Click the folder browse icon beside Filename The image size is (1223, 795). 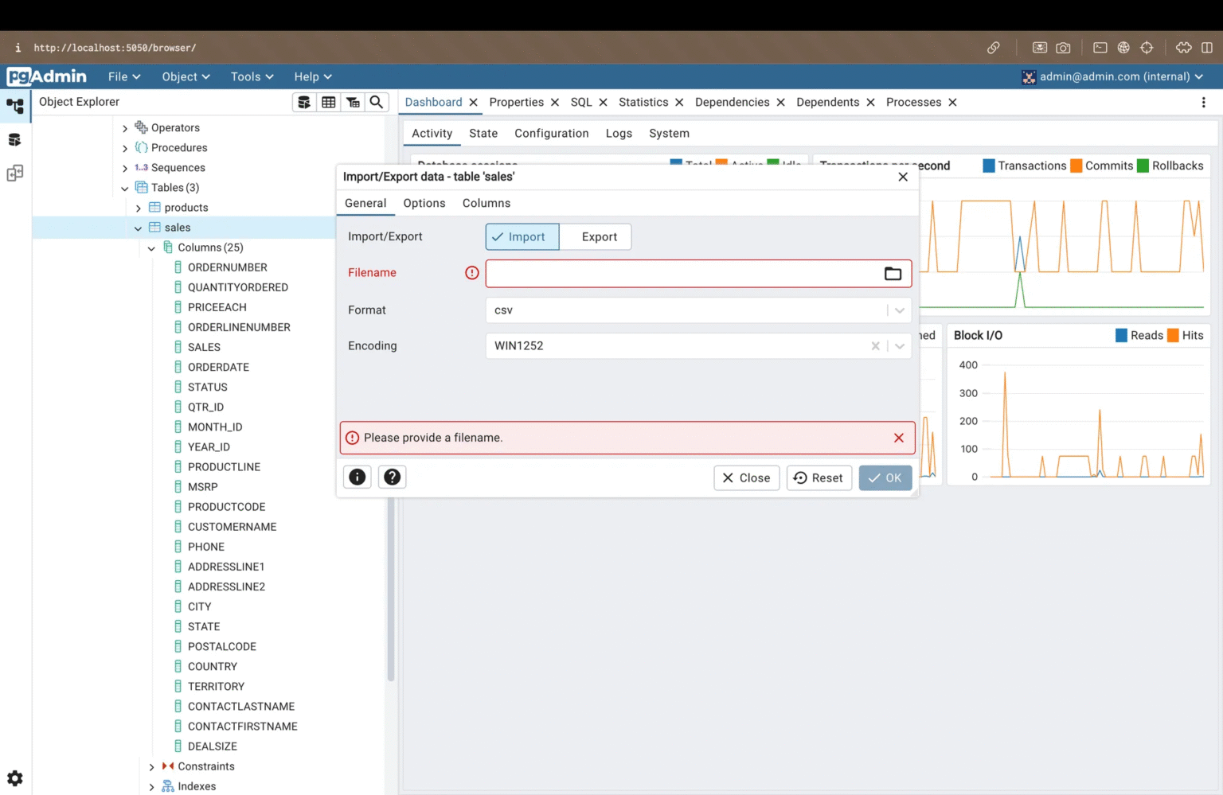pyautogui.click(x=892, y=273)
